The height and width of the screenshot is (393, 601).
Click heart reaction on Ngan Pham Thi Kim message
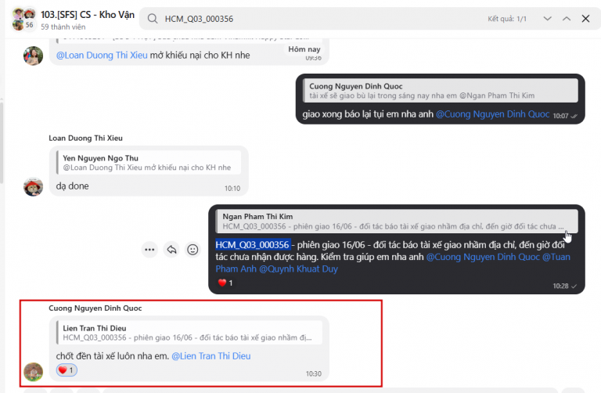point(225,283)
